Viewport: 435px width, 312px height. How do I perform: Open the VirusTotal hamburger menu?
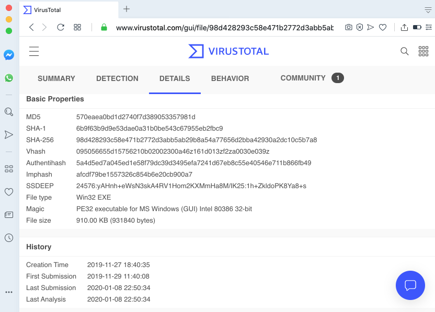point(34,51)
